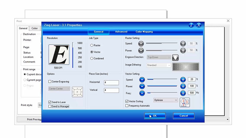This screenshot has height=138, width=246.
Task: Decrease Vector Freq with minus icon
Action: pyautogui.click(x=142, y=93)
